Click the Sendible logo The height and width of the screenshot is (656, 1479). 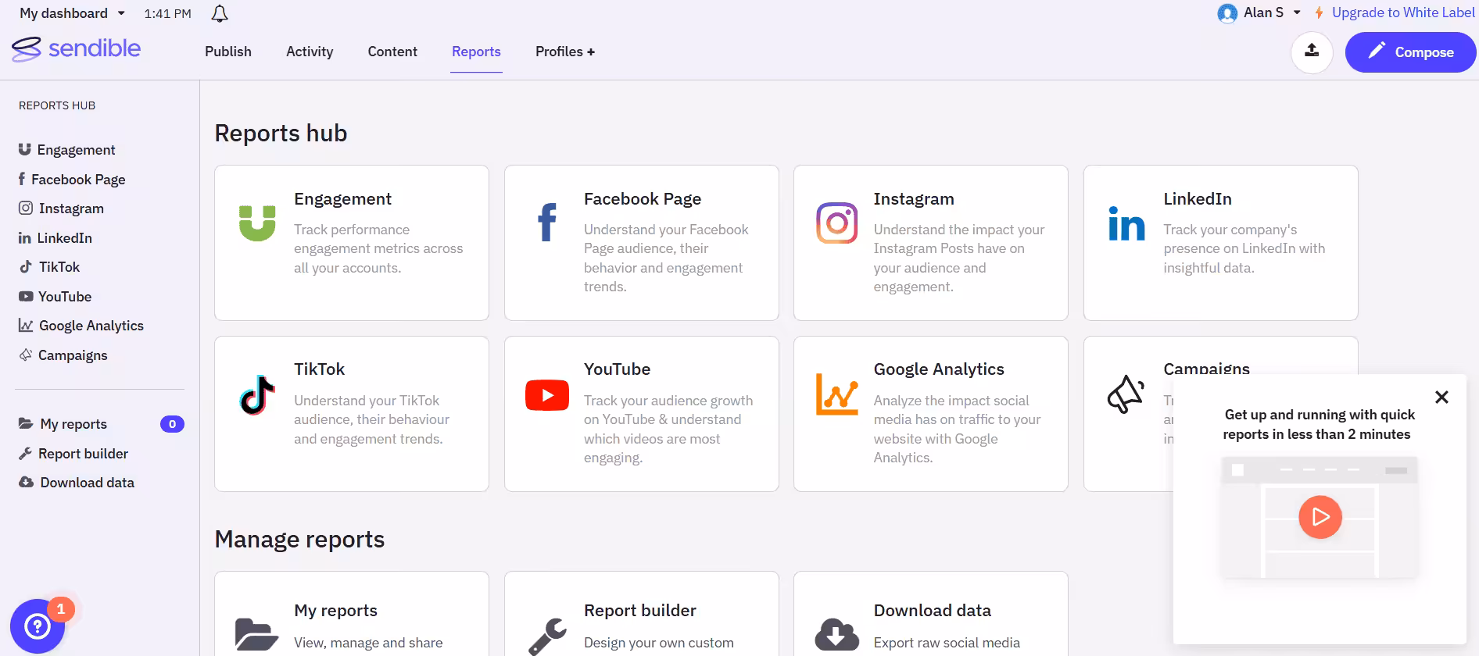point(76,48)
